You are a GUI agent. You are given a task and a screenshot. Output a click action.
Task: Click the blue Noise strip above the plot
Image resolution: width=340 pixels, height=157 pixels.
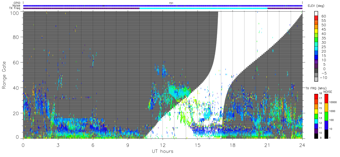163,6
